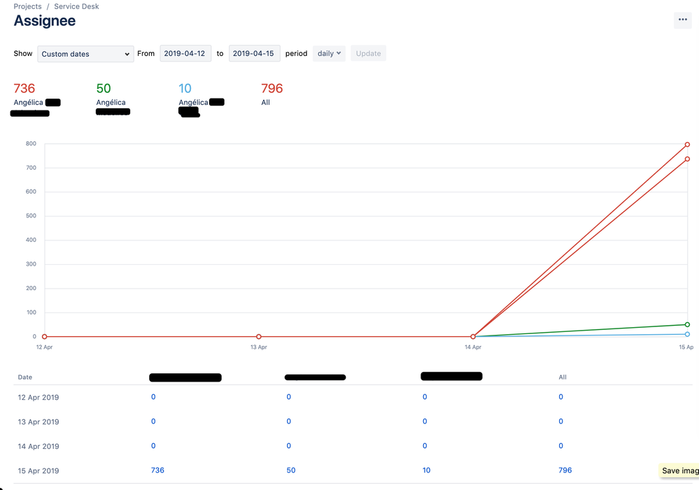Click the 736 link in the 15 Apr row
Screen dimensions: 699x490
point(157,470)
